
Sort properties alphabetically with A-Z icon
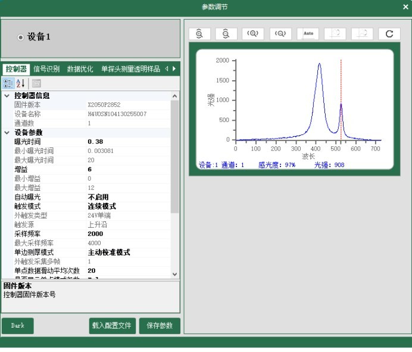pyautogui.click(x=21, y=83)
